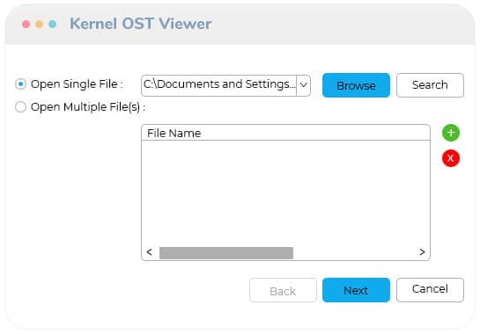This screenshot has height=334, width=480.
Task: Click the teal dot window control
Action: pos(53,24)
